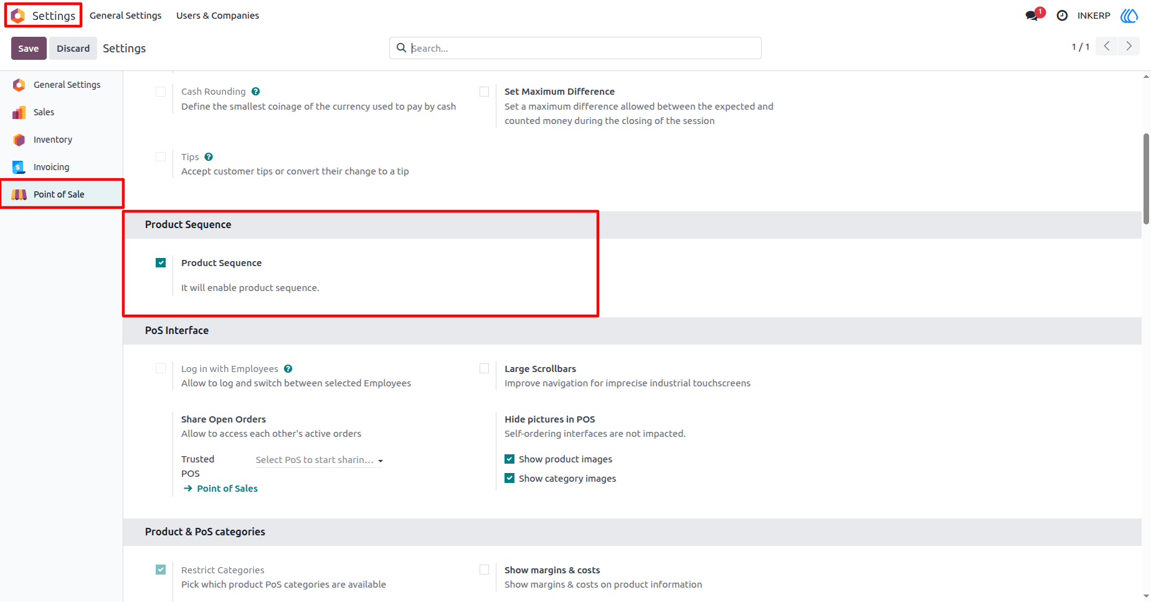Click the vertical scrollbar thumb
Viewport: 1151px width, 602px height.
(x=1146, y=179)
